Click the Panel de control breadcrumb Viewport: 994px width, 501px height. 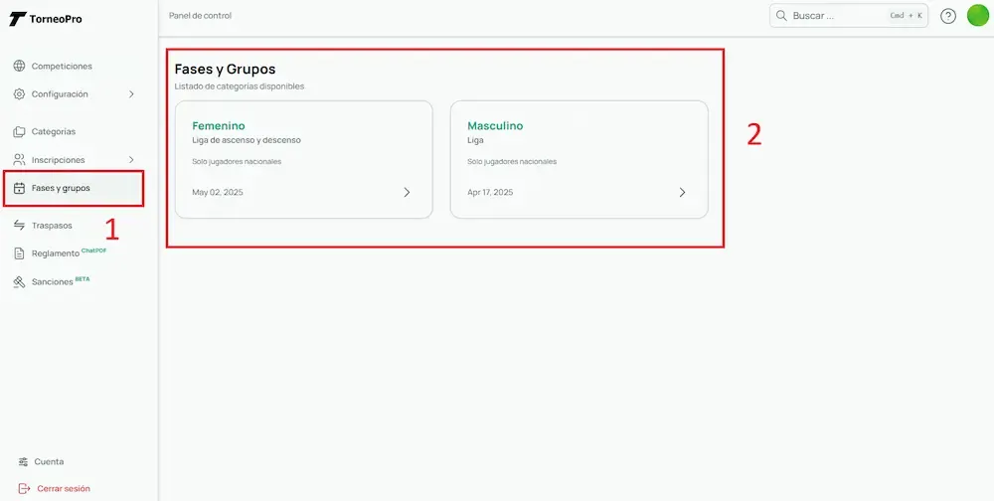[200, 16]
